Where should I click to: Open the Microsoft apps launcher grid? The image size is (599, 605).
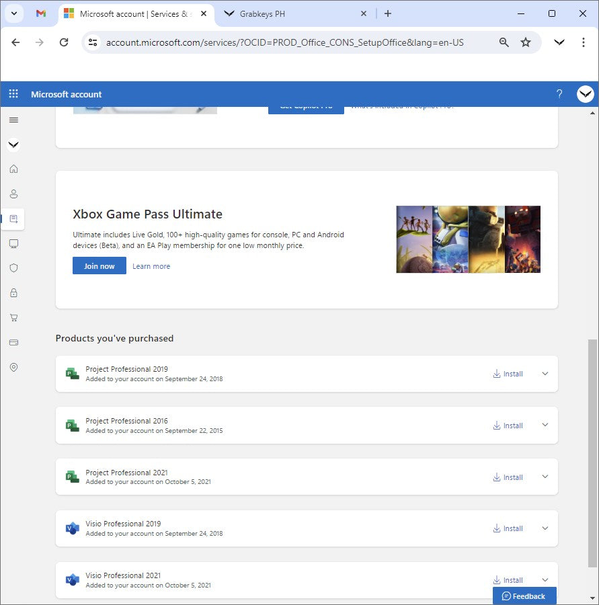[13, 93]
